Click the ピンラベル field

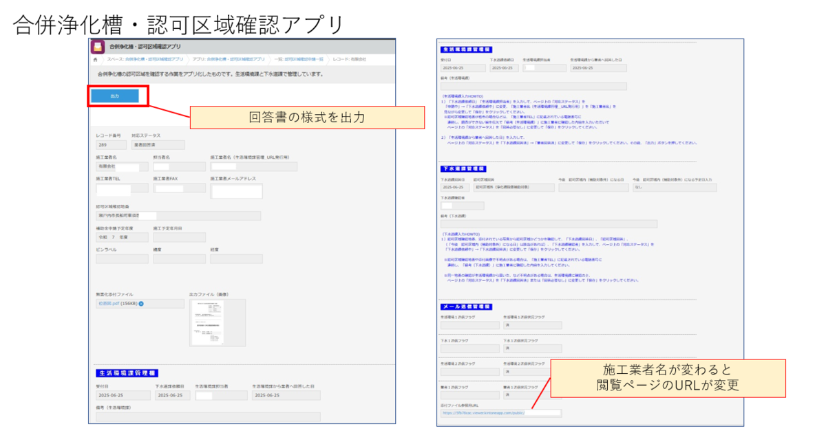(121, 258)
